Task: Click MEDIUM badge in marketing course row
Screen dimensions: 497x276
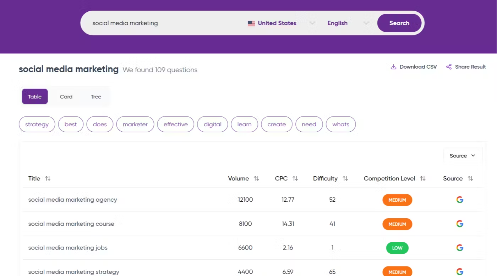Action: pos(397,224)
